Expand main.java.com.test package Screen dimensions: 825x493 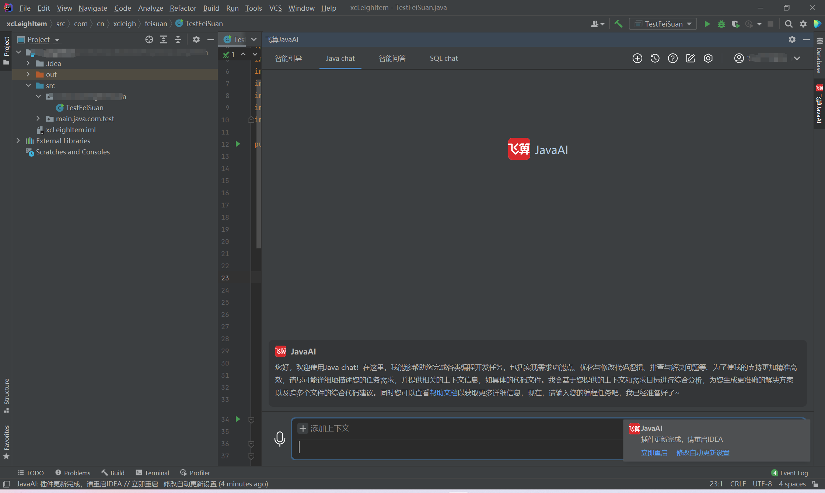pos(38,119)
